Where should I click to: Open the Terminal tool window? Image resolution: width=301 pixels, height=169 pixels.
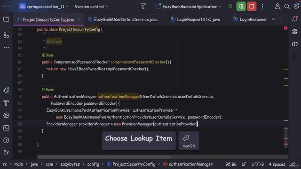tap(6, 128)
